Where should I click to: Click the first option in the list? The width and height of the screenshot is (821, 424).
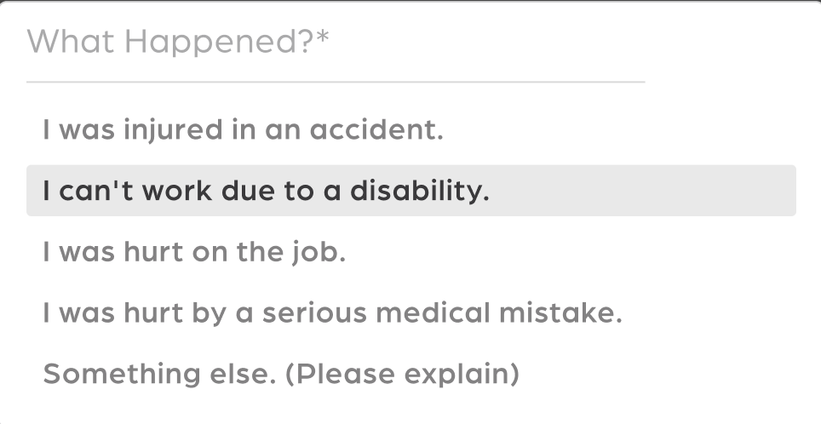point(244,131)
